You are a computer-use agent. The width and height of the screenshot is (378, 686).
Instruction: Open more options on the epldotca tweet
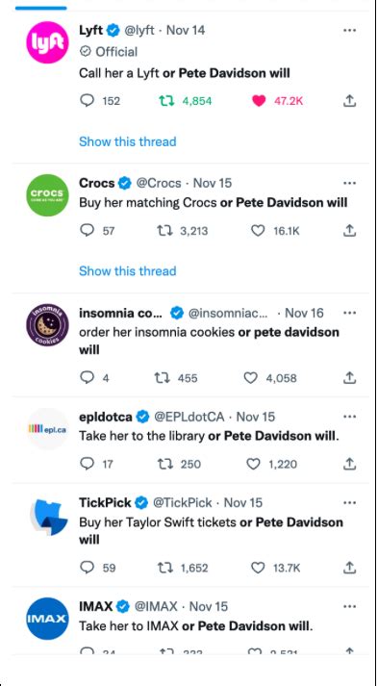349,417
